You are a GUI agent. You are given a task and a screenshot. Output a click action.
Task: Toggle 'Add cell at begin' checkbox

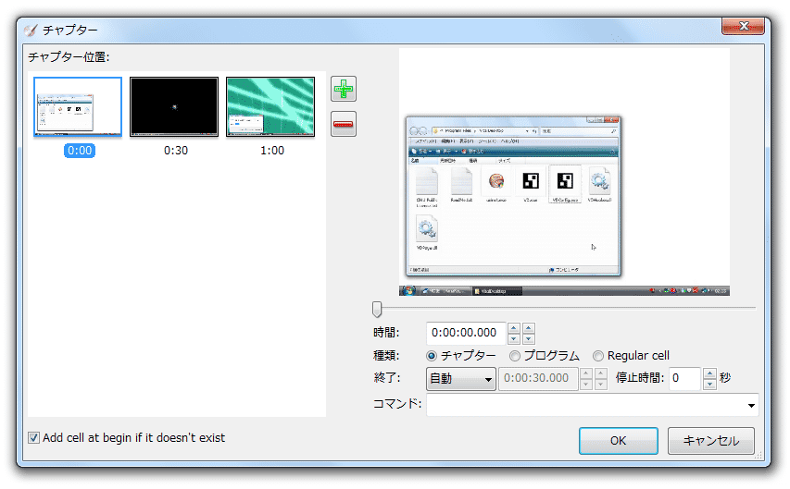pos(34,438)
